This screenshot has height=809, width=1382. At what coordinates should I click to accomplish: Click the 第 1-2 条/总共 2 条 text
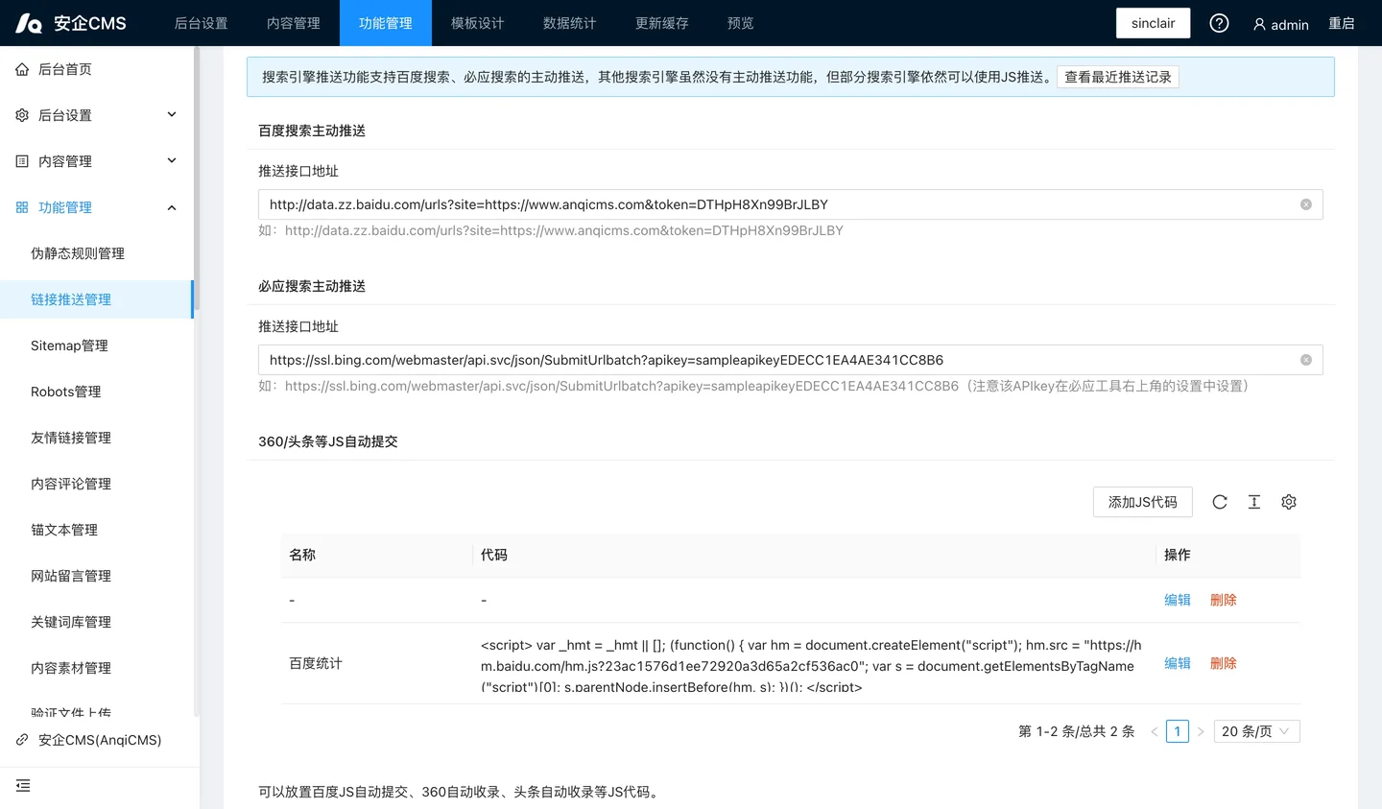tap(1077, 731)
